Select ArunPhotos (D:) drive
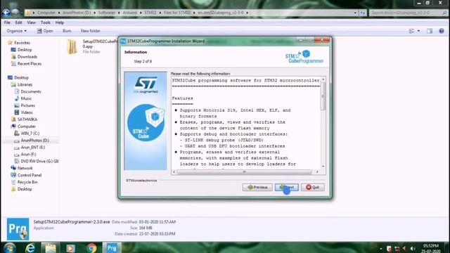The width and height of the screenshot is (450, 253). coord(34,141)
